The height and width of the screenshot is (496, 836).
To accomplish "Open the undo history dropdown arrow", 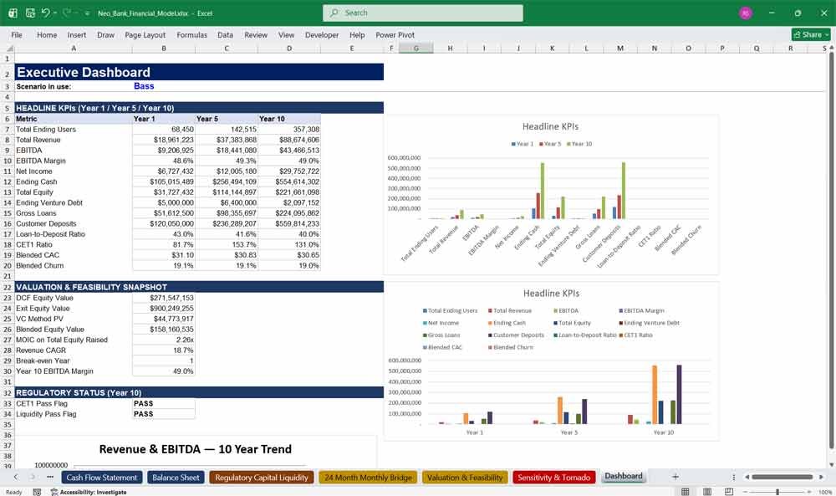I will click(55, 13).
